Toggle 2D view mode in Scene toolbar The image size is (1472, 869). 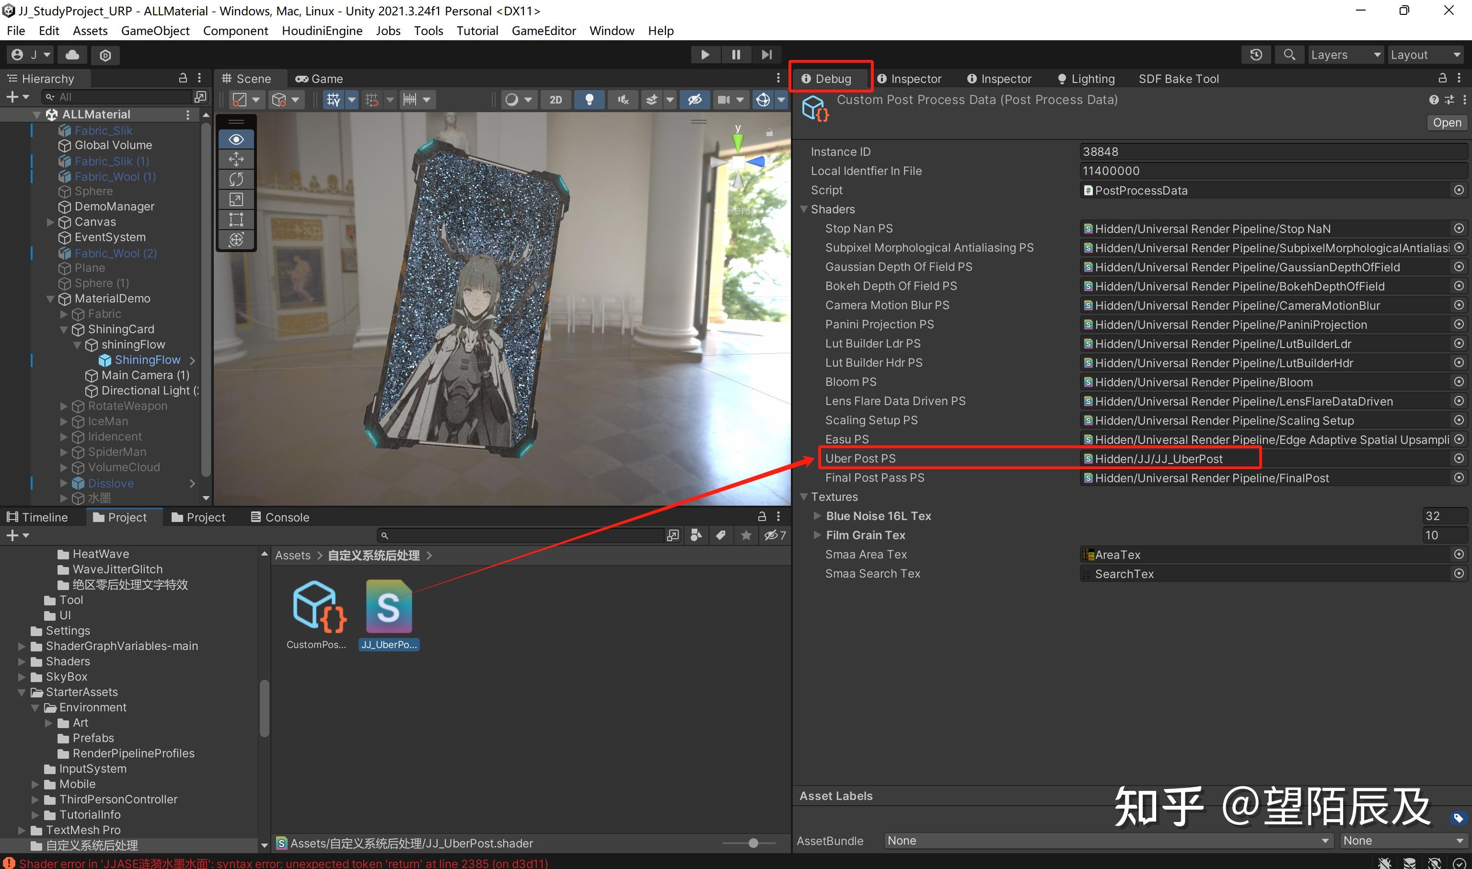555,99
